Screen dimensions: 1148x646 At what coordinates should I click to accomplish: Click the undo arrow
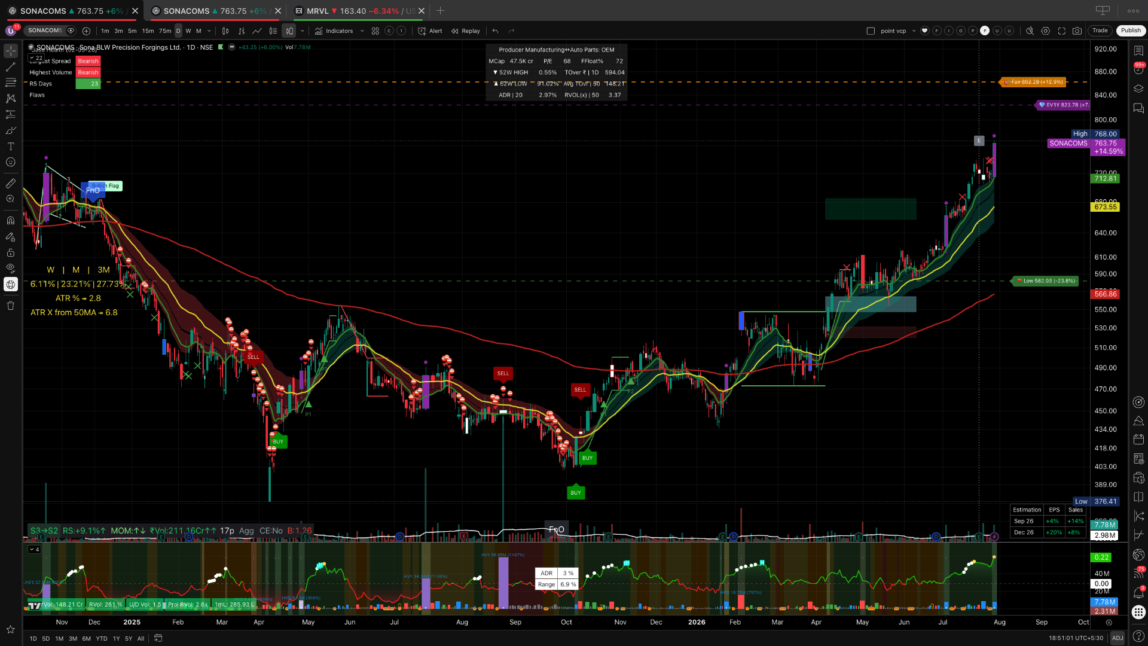coord(495,31)
